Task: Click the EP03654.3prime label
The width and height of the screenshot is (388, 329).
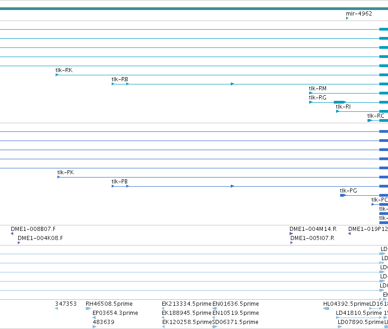Action: [x=115, y=313]
